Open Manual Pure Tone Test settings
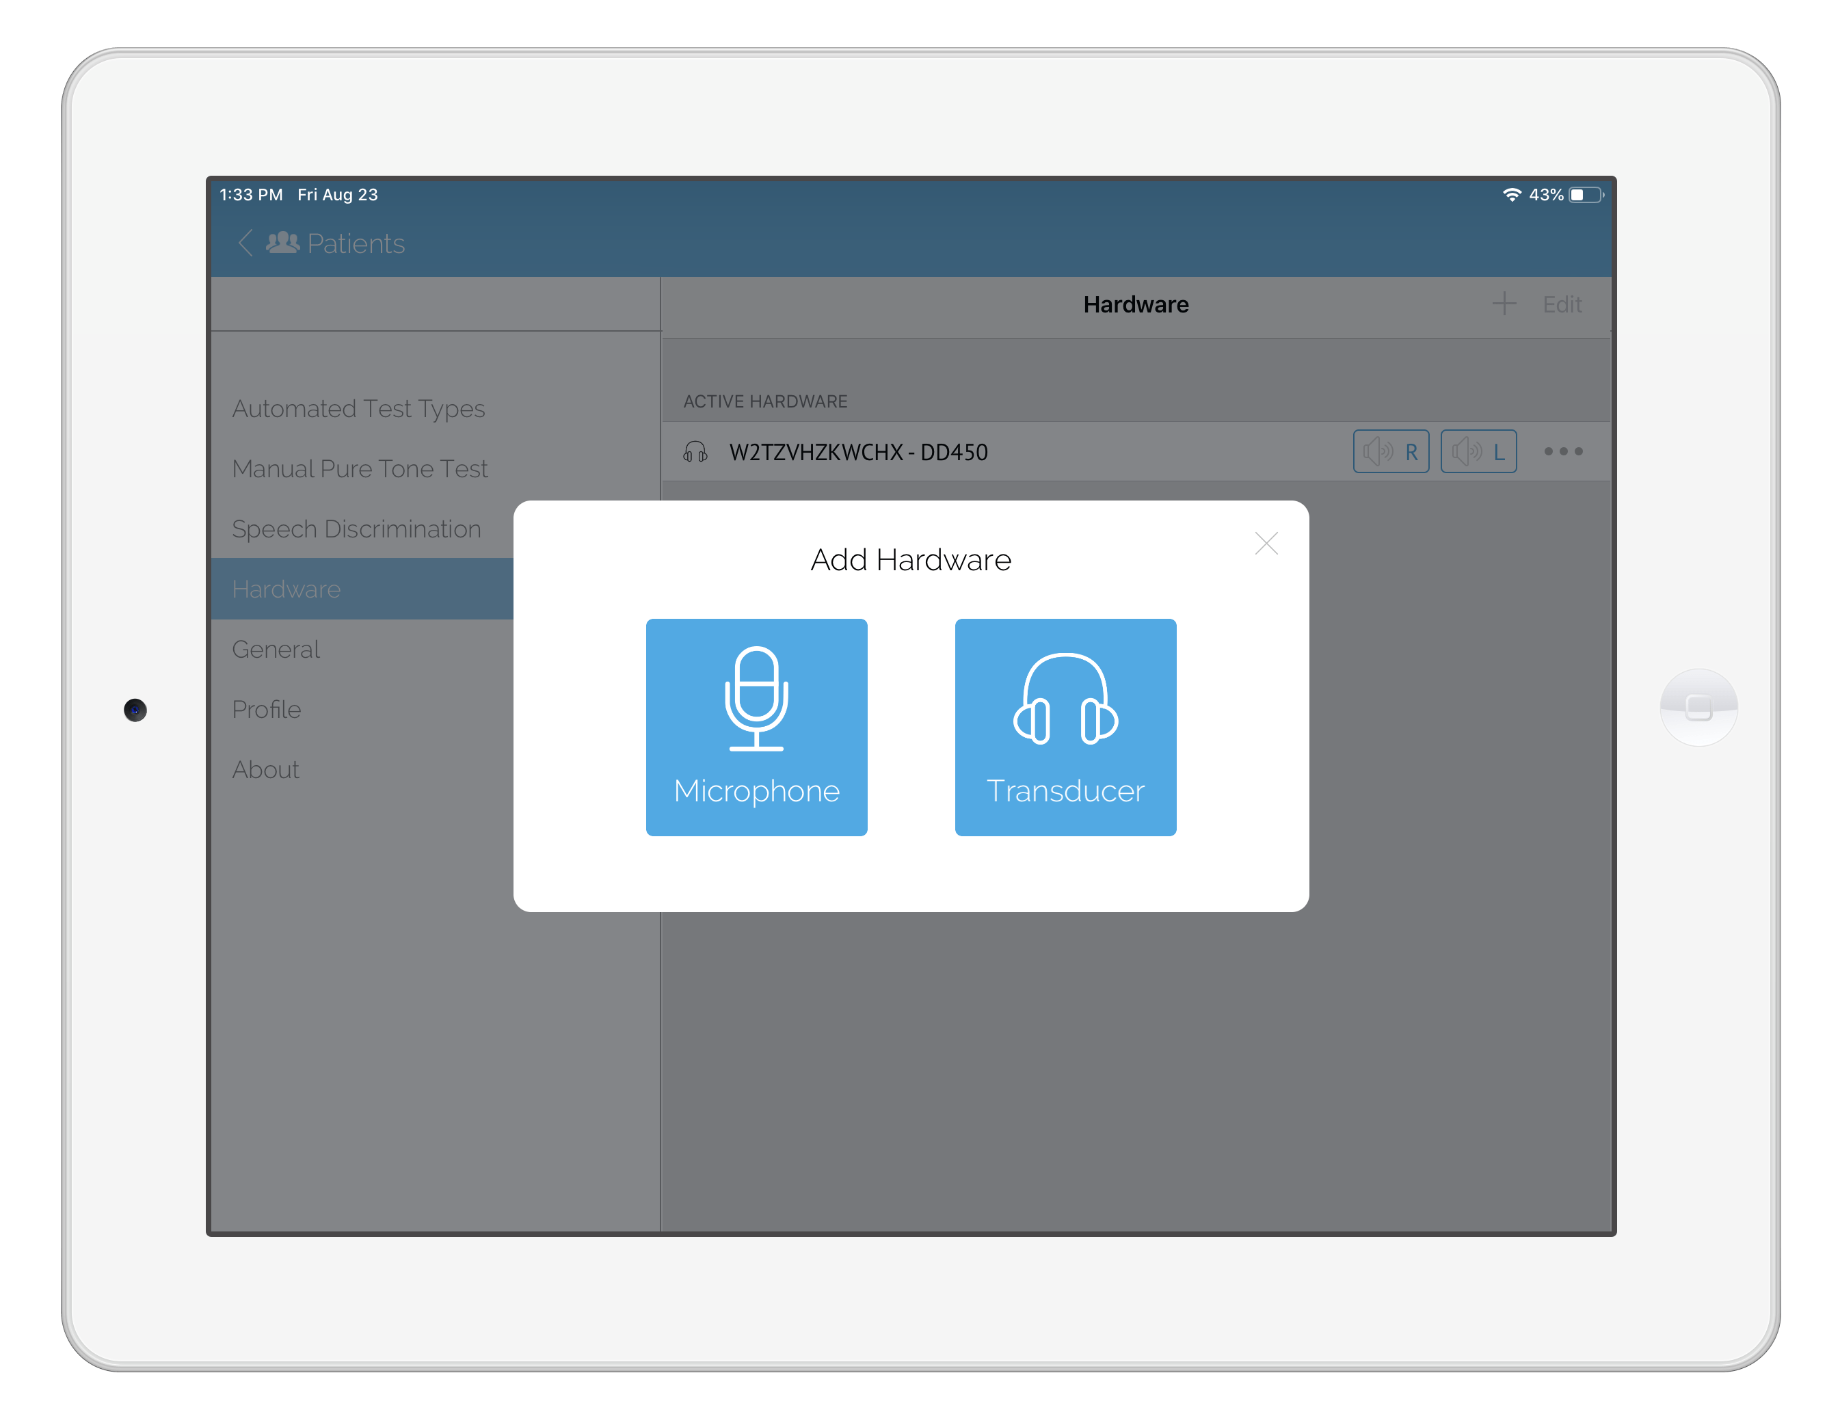 pos(360,469)
